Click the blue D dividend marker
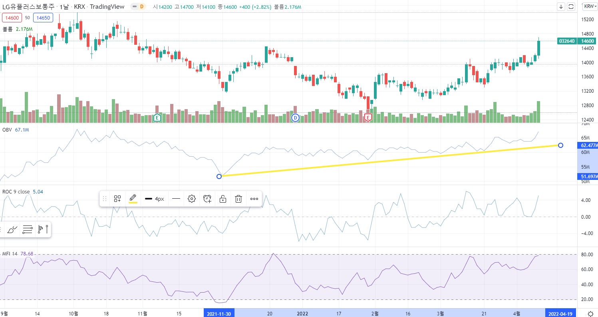598x317 pixels. click(295, 118)
